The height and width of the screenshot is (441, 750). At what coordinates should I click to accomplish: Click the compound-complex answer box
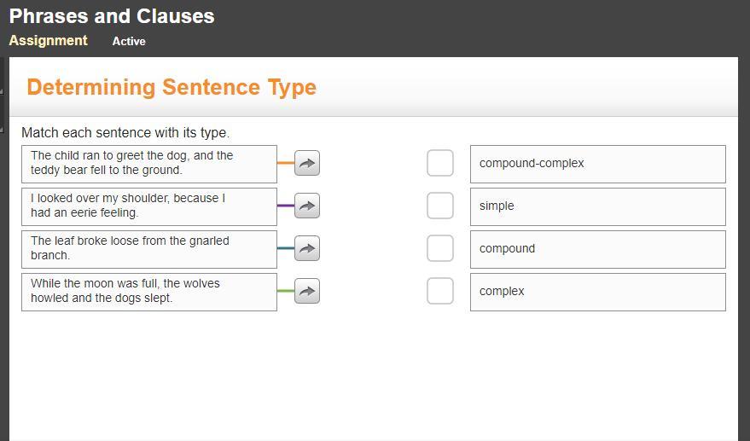tap(597, 164)
